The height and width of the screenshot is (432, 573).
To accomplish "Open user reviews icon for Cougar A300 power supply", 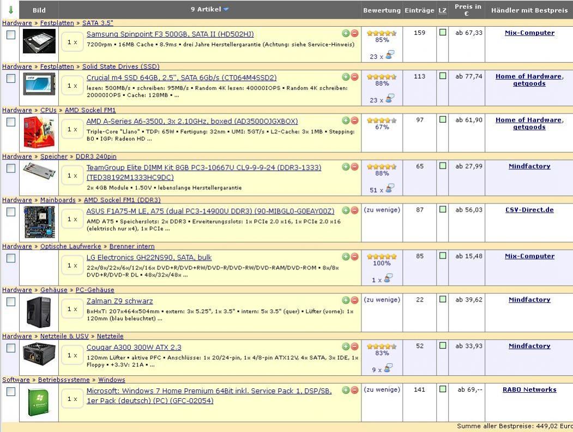I will pos(388,368).
